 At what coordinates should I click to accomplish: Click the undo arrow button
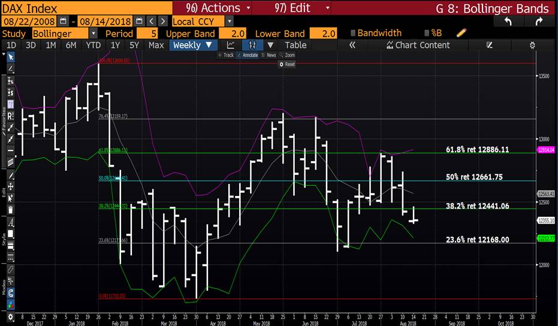[x=508, y=22]
